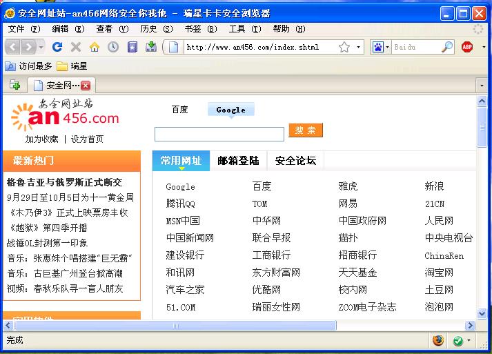This screenshot has height=354, width=492.
Task: Open the 历史 menu
Action: tap(156, 29)
